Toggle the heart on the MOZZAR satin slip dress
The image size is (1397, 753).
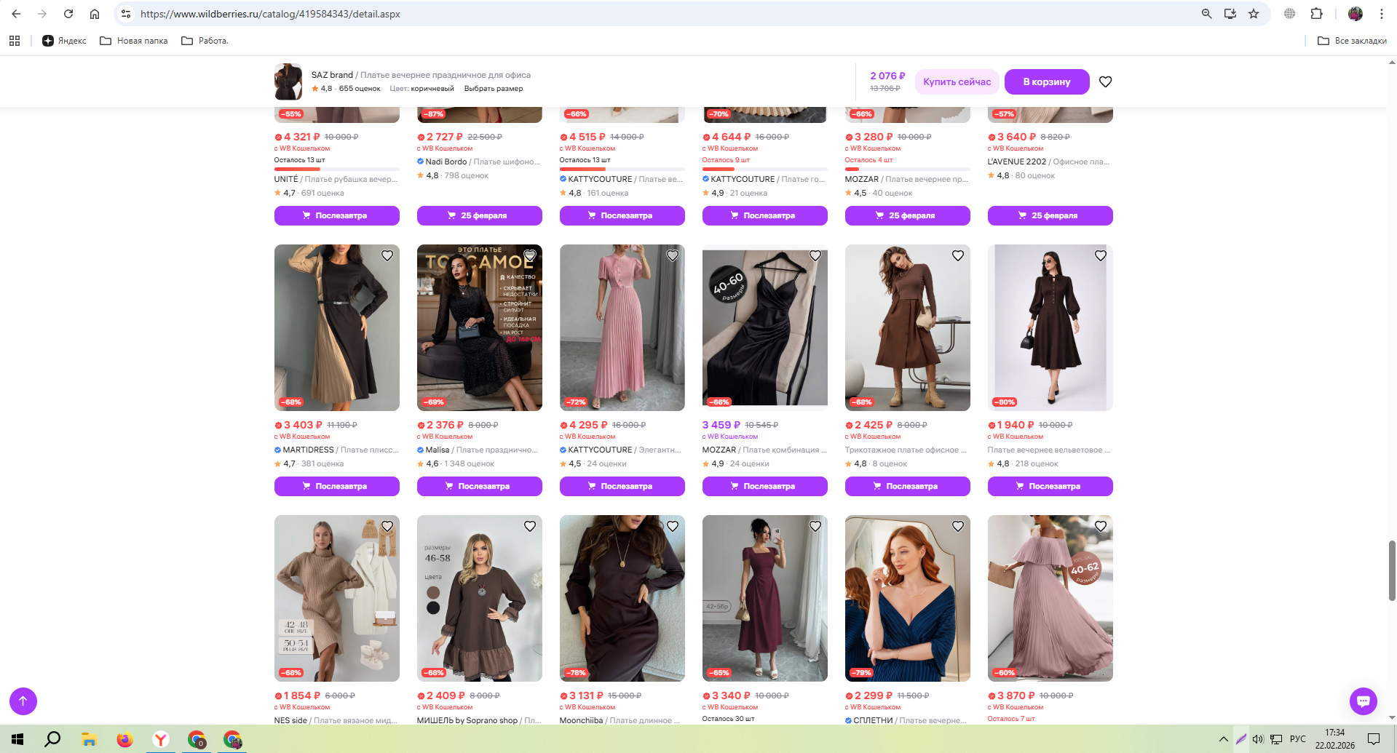[815, 255]
